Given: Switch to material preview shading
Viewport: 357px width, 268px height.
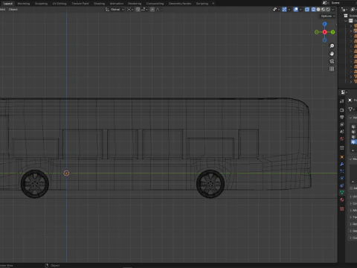Looking at the screenshot, I should [x=323, y=10].
